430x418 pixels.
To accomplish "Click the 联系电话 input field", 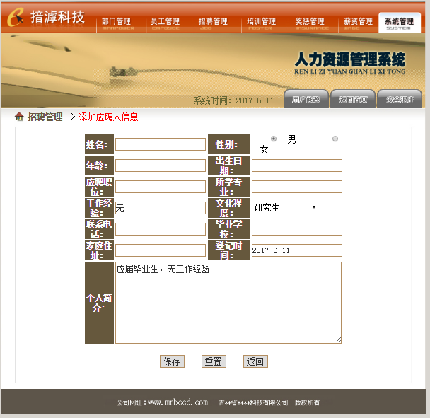I will tap(161, 229).
